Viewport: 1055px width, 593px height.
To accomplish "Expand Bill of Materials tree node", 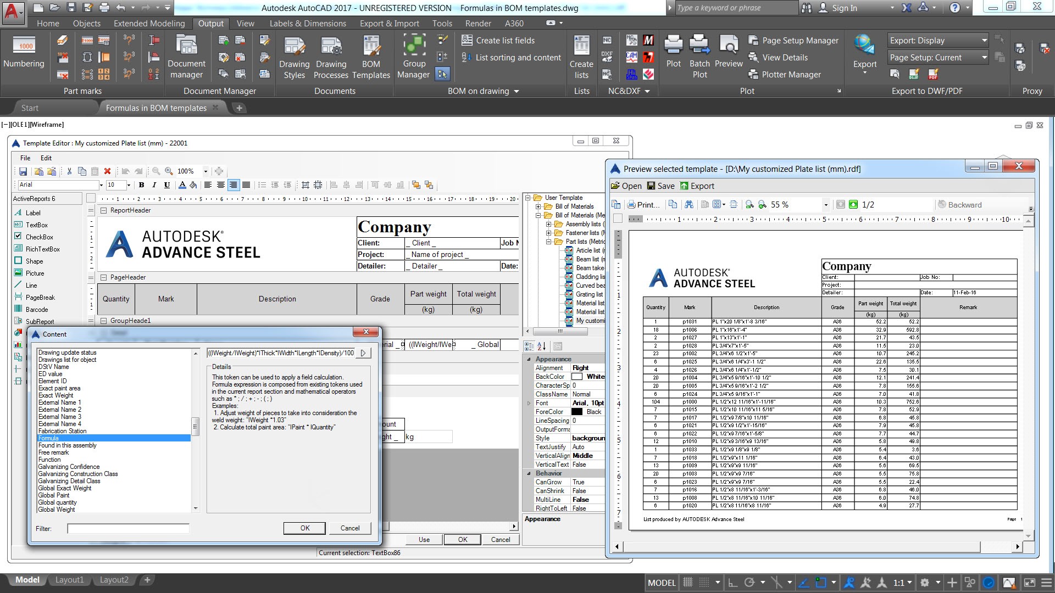I will (x=539, y=206).
